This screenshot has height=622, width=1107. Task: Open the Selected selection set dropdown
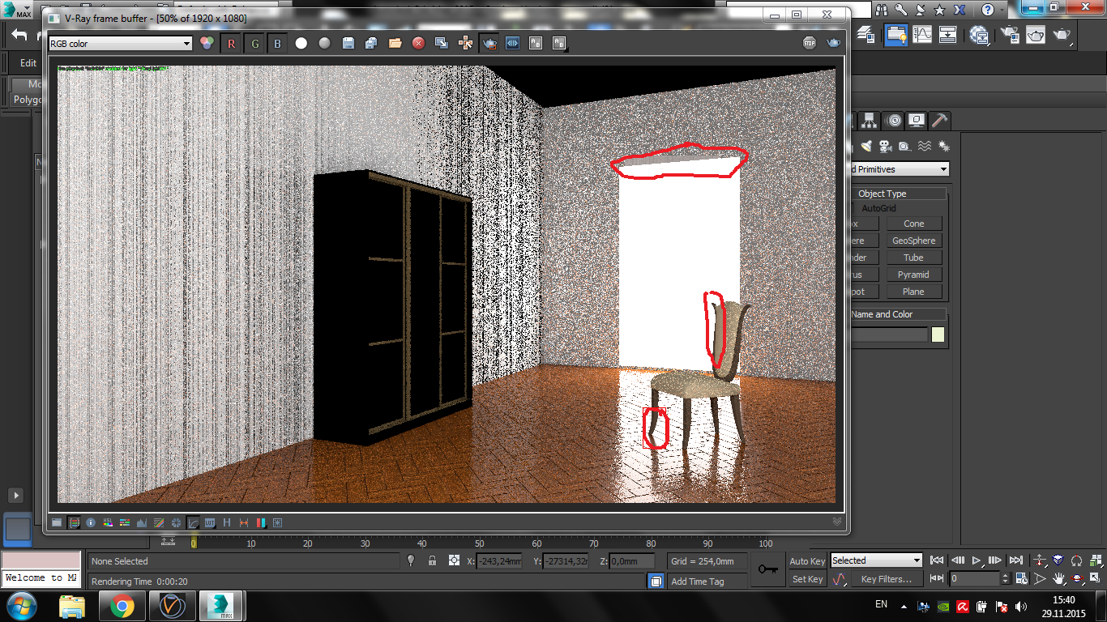[875, 560]
